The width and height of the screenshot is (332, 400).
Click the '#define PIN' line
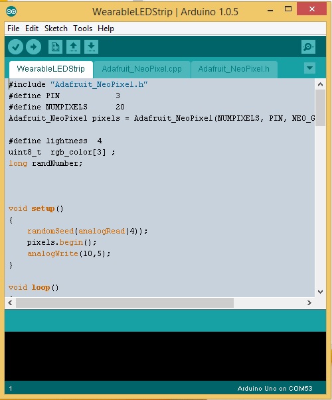(x=64, y=96)
